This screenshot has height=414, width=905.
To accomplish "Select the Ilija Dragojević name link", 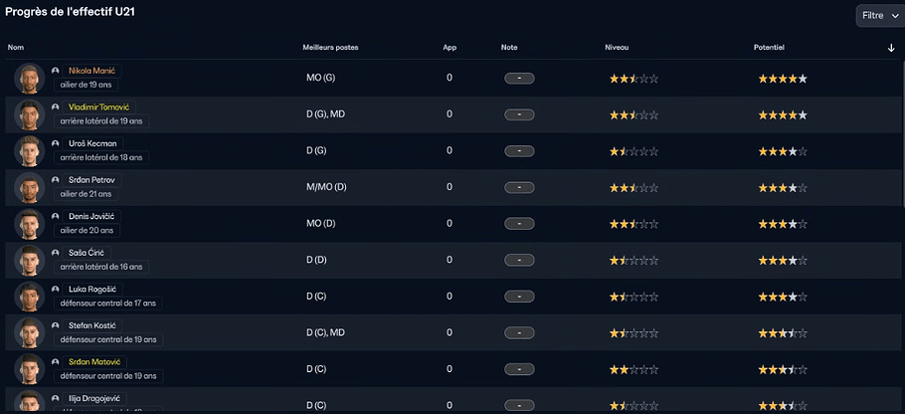I will (94, 398).
